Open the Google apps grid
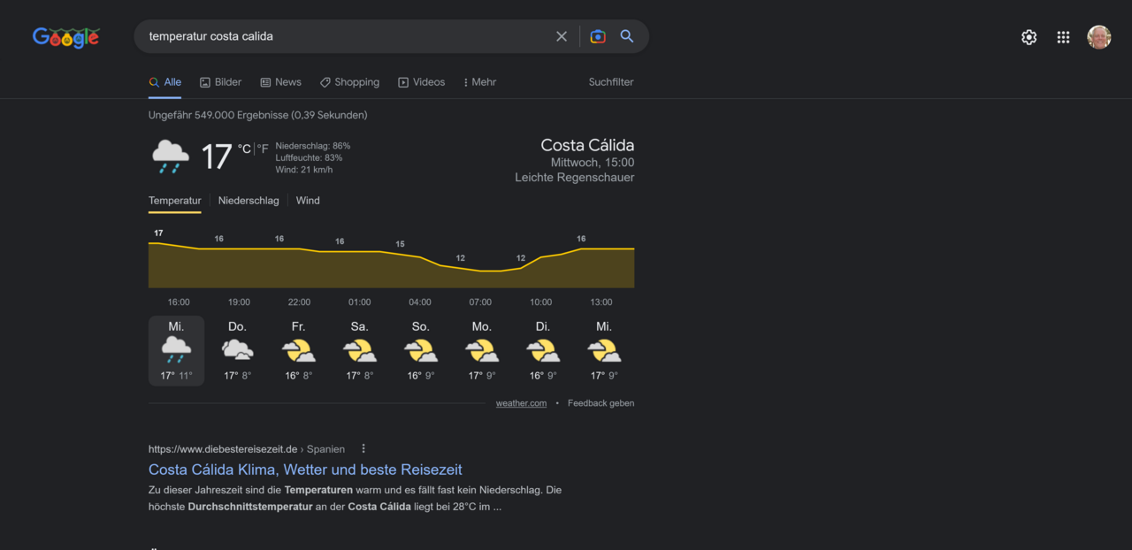 1063,37
